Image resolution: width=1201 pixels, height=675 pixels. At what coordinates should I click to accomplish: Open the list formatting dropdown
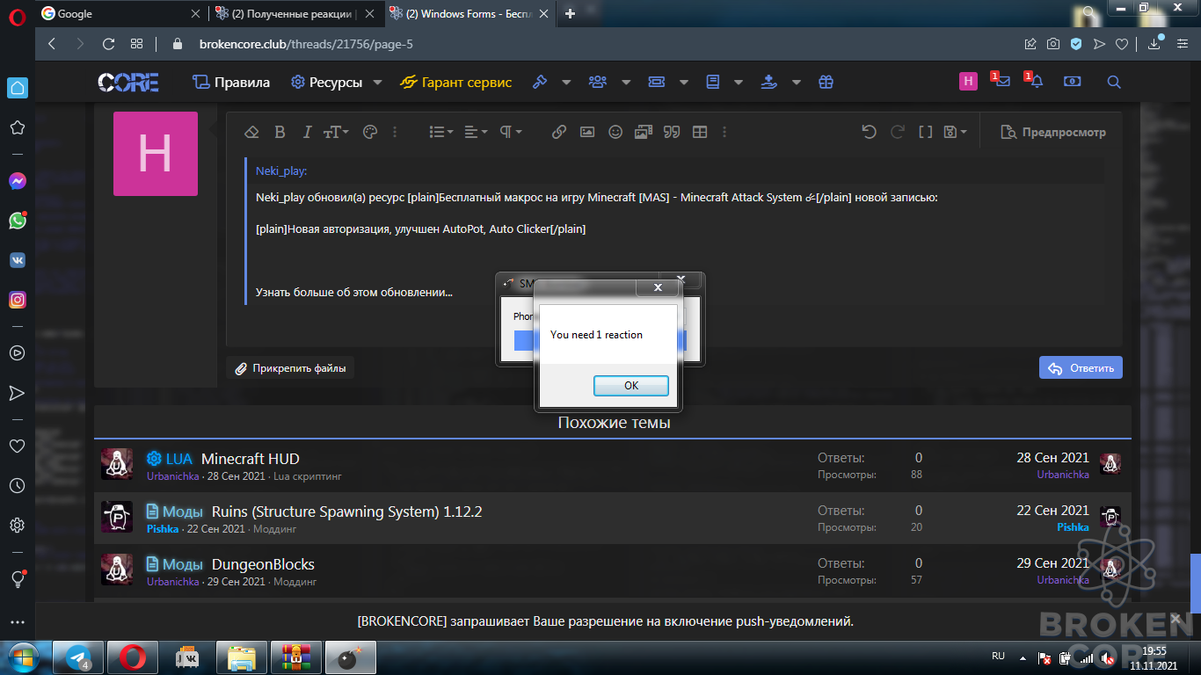click(440, 132)
